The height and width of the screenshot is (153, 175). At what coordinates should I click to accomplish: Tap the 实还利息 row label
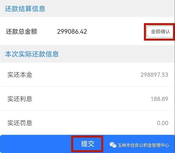(20, 99)
